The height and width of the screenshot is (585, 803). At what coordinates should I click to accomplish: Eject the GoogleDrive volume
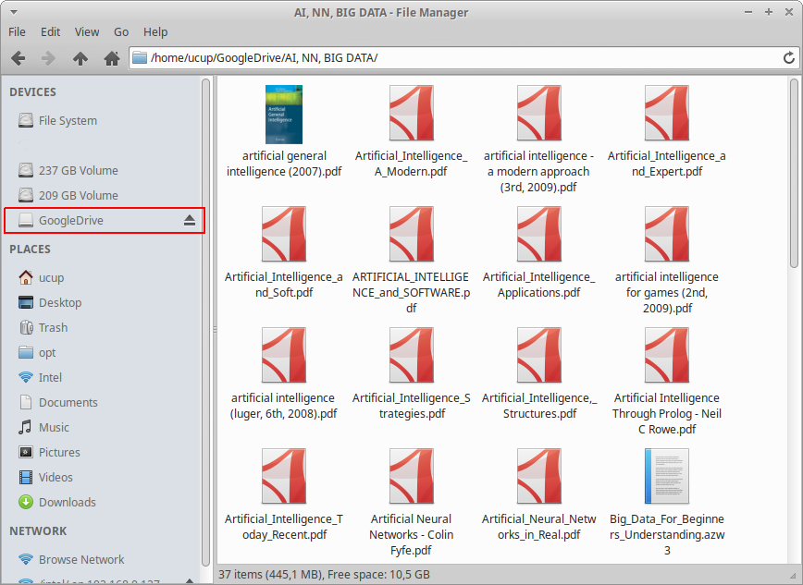pyautogui.click(x=191, y=220)
